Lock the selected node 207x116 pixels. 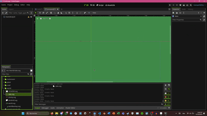click(77, 13)
